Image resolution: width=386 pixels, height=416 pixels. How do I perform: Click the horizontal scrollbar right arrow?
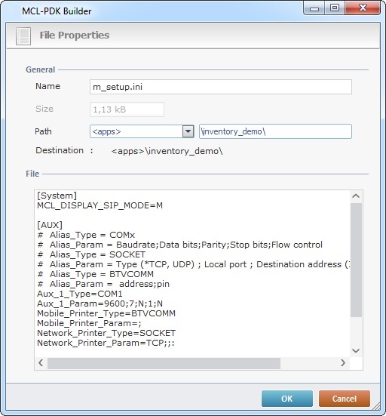[343, 362]
